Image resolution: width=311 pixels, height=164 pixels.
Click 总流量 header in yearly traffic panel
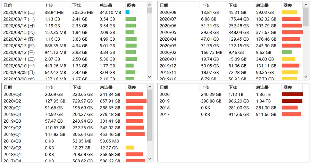coord(262,88)
